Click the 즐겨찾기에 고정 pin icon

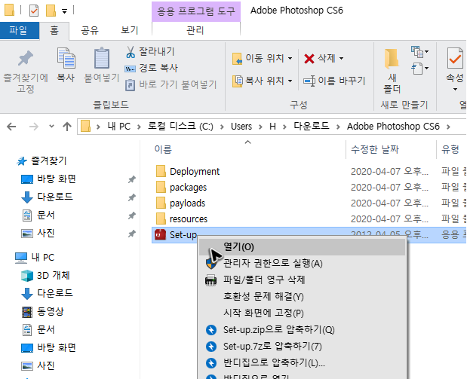coord(26,58)
